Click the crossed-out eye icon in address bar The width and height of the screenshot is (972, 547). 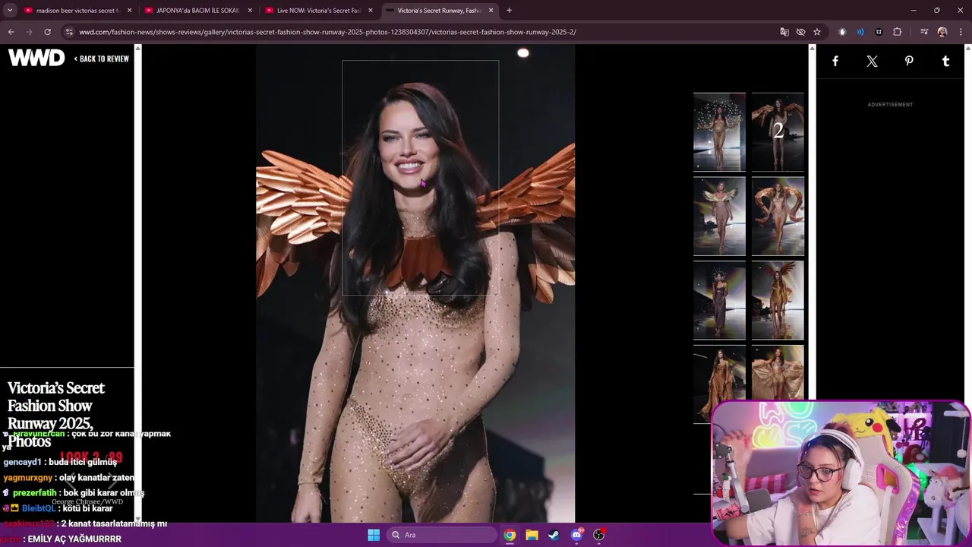coord(800,32)
